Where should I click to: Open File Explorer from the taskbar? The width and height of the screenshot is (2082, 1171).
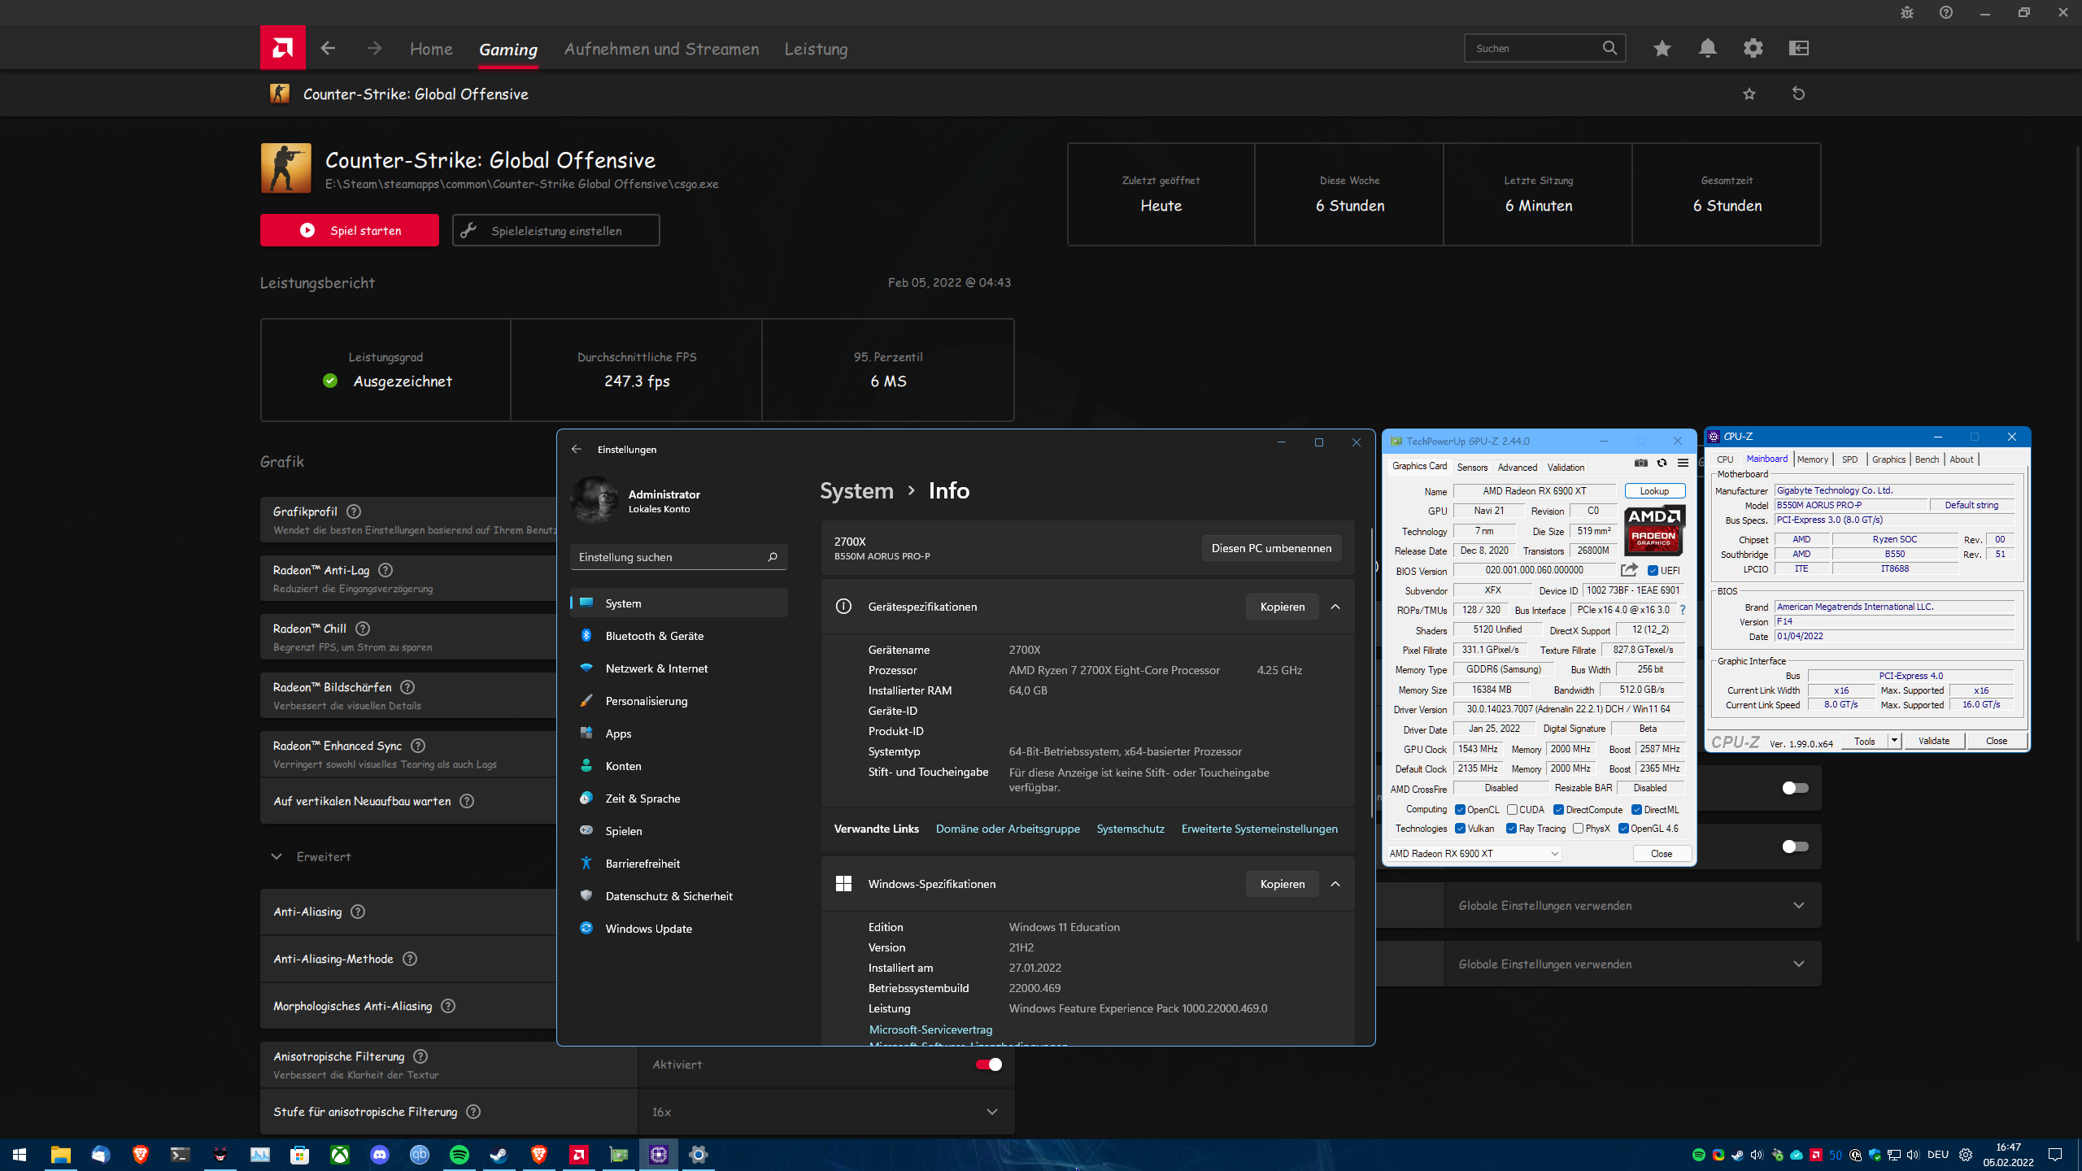point(60,1155)
